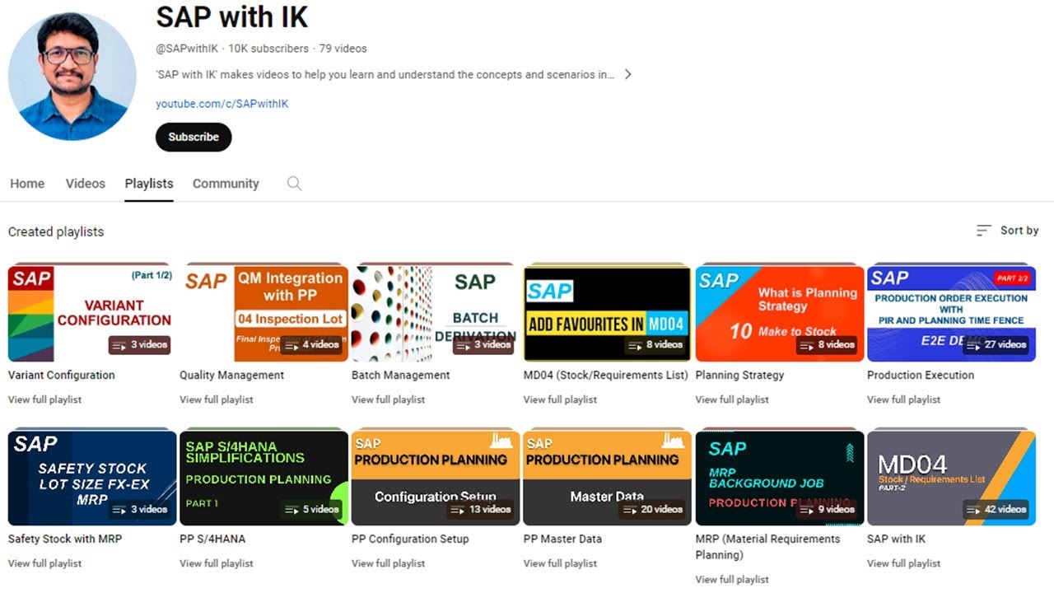Viewport: 1054px width, 593px height.
Task: Click the Batch Management playlist title
Action: (401, 375)
